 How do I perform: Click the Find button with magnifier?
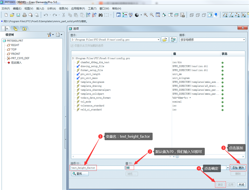(80, 174)
